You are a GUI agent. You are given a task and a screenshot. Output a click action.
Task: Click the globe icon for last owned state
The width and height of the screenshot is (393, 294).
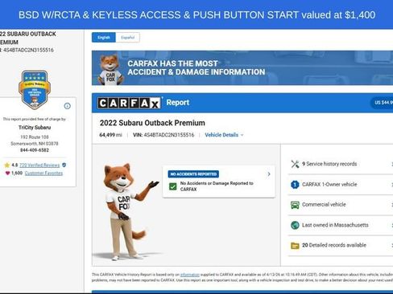coord(295,225)
